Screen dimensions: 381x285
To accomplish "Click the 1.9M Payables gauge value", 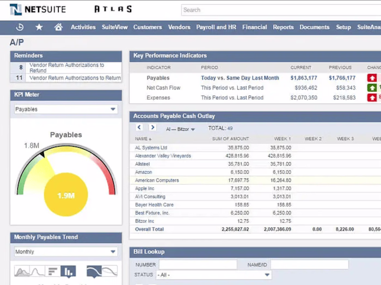I will [x=66, y=195].
